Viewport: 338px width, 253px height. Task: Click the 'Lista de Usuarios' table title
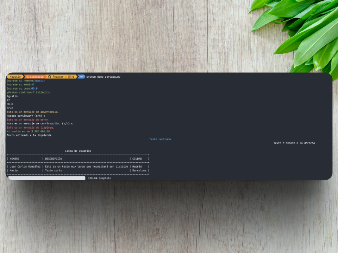point(78,151)
